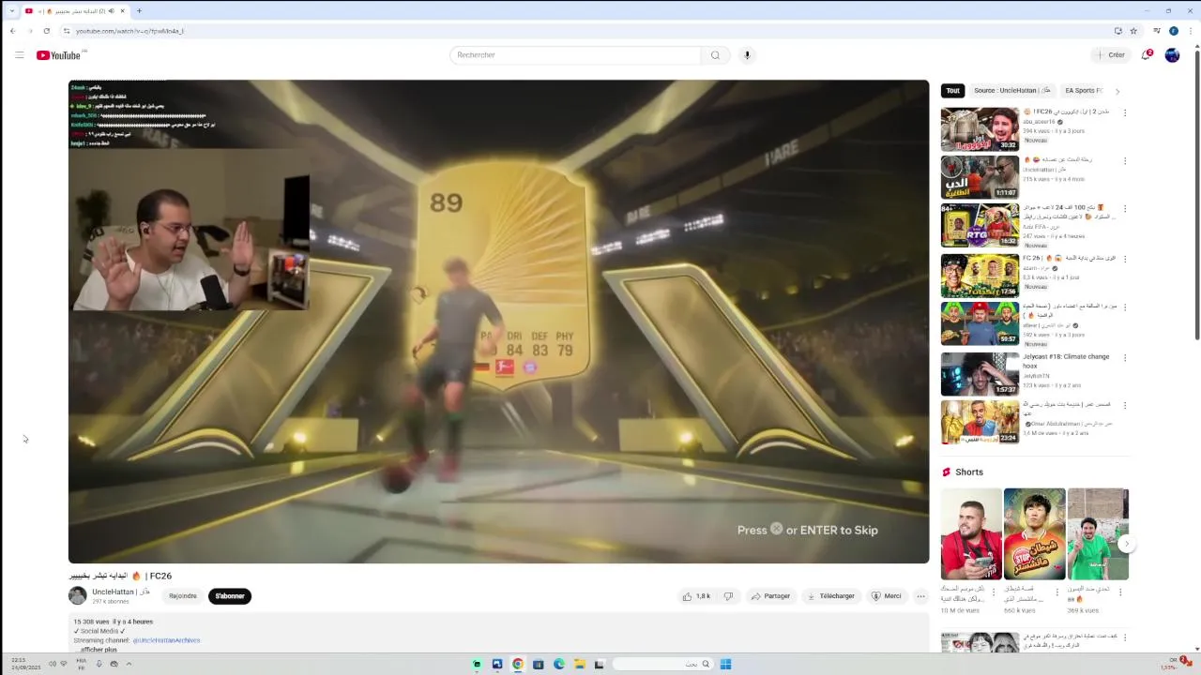
Task: Close the YouTube browser tab
Action: (122, 11)
